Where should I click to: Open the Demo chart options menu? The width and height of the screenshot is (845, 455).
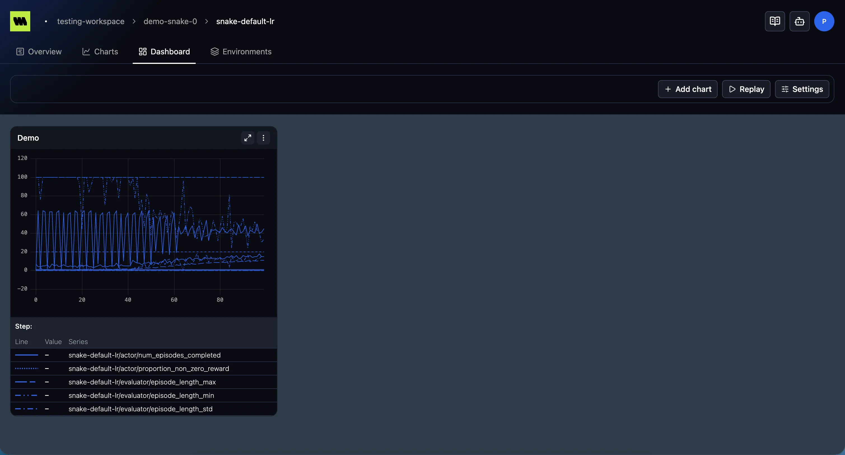(x=263, y=138)
